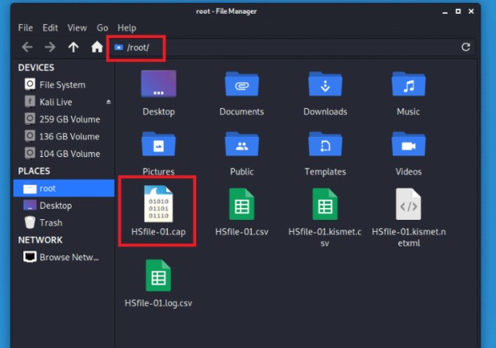
Task: Go to parent folder with up arrow
Action: [x=73, y=48]
